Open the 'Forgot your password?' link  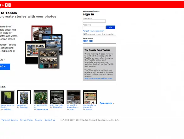coord(94,31)
